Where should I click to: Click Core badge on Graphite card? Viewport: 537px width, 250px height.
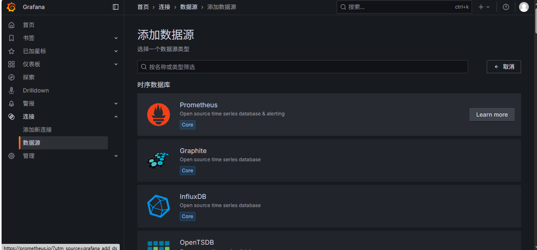(188, 171)
